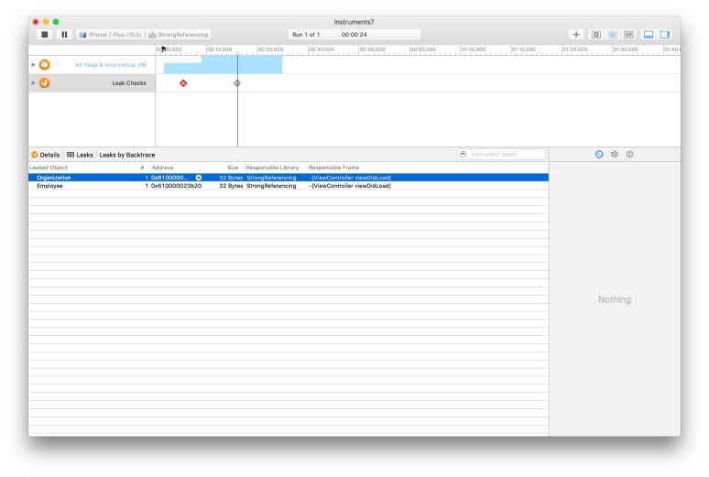This screenshot has height=477, width=709.
Task: Open the StrongReferencing target process selector
Action: tap(179, 35)
